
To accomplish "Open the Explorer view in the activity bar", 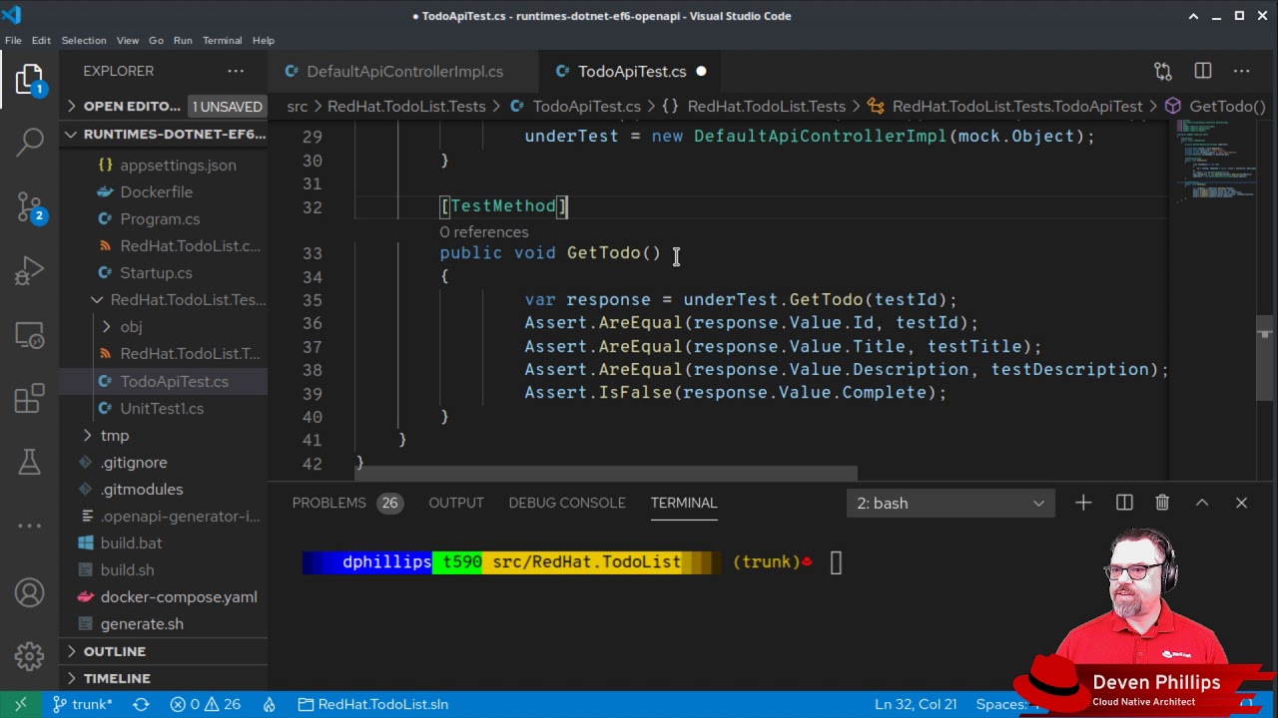I will (29, 79).
